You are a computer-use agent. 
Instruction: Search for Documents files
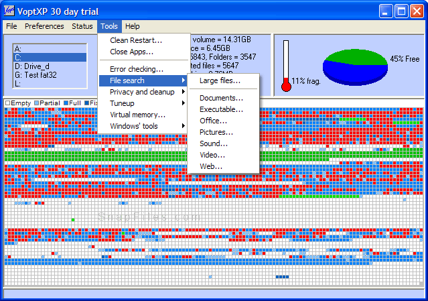tap(223, 98)
